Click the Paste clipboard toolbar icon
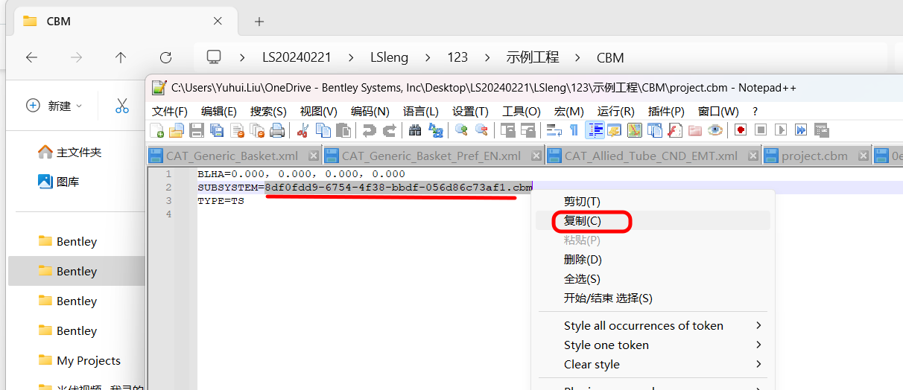Viewport: 903px width, 390px height. pos(343,130)
